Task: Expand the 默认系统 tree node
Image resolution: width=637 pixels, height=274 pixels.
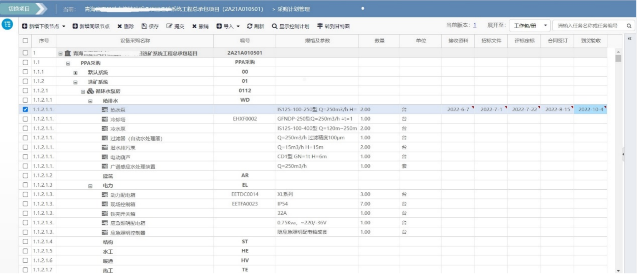Action: pyautogui.click(x=75, y=73)
